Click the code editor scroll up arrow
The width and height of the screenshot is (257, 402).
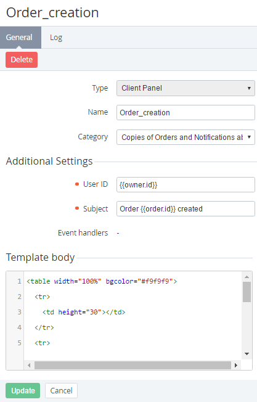247,277
